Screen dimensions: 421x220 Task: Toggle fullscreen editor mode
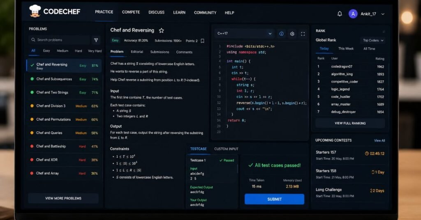click(303, 34)
